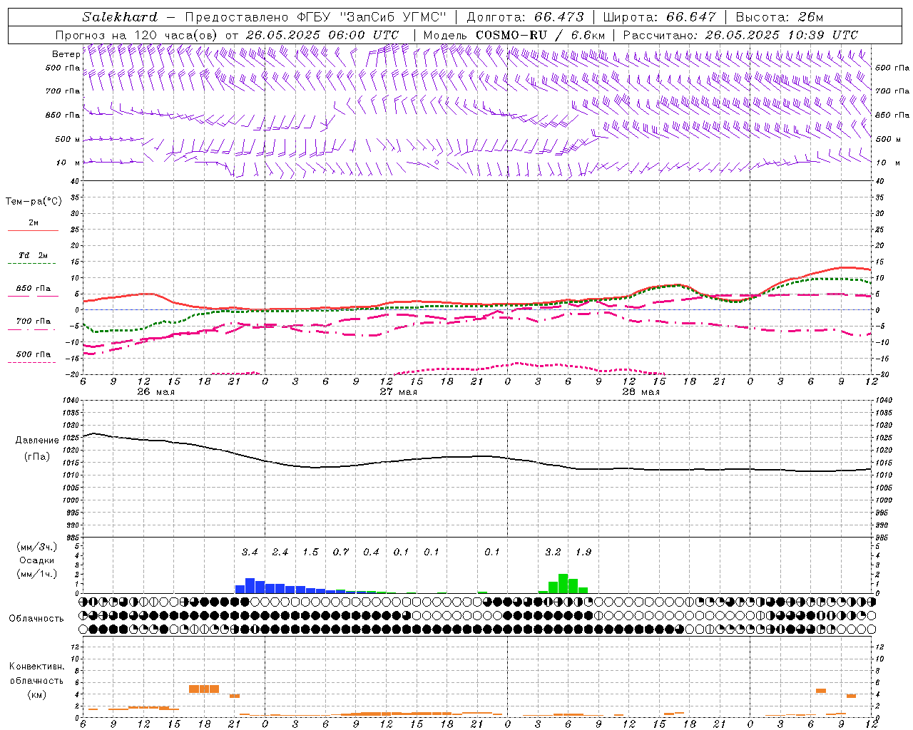Click the "Осадки" precipitation label
Viewport: 913px width, 730px height.
point(36,560)
